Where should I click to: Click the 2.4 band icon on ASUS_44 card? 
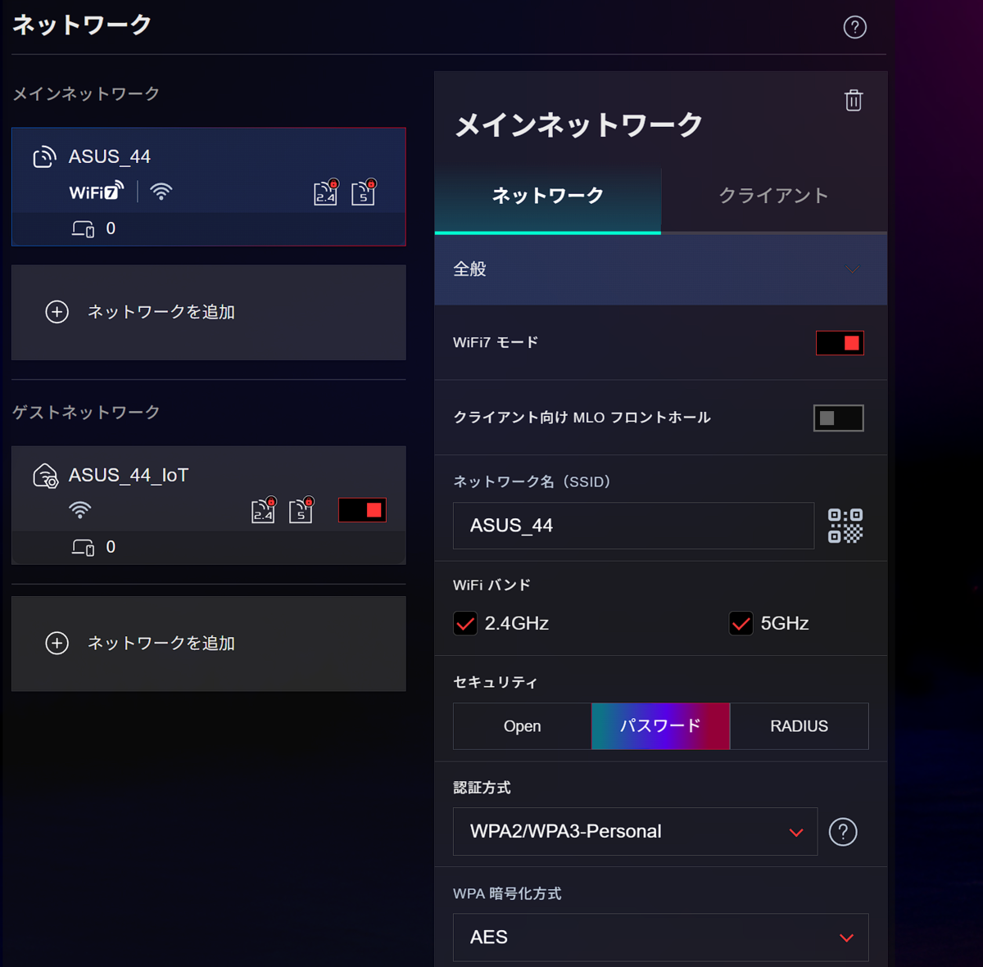click(326, 192)
